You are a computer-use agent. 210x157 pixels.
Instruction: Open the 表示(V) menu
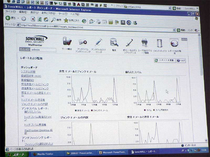(34, 12)
